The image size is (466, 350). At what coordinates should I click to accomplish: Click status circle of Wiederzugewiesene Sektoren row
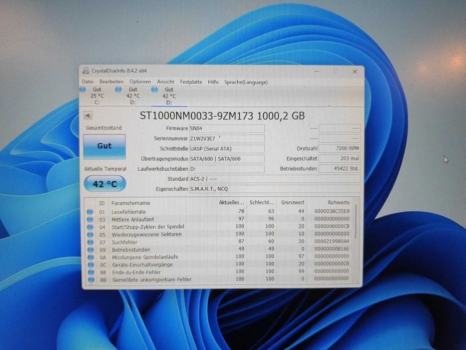point(90,234)
